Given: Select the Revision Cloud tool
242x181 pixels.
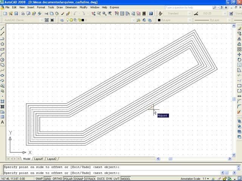Looking at the screenshot, I should [x=2, y=65].
